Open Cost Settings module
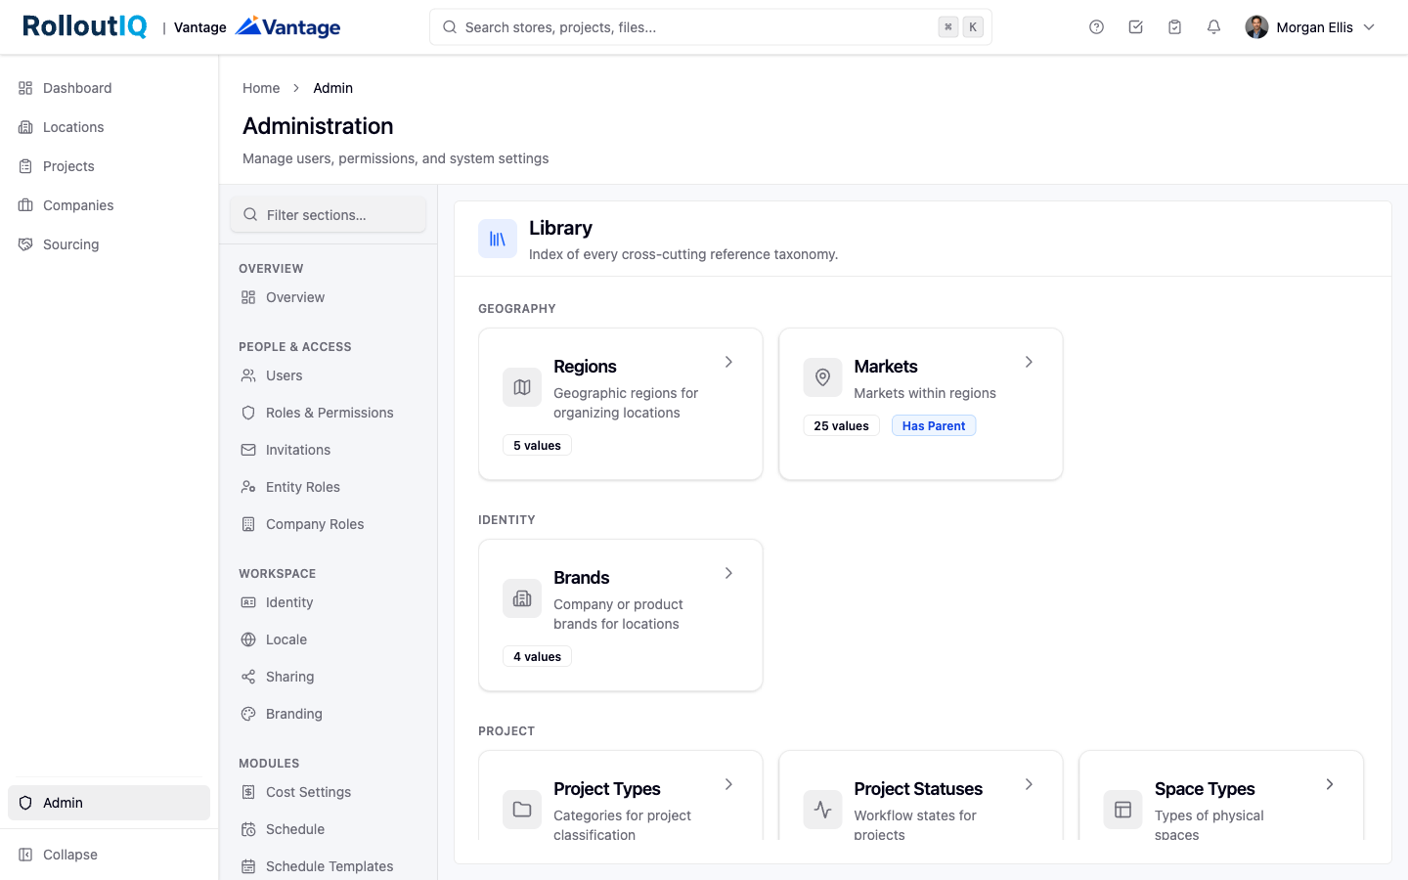The image size is (1408, 880). pyautogui.click(x=329, y=792)
